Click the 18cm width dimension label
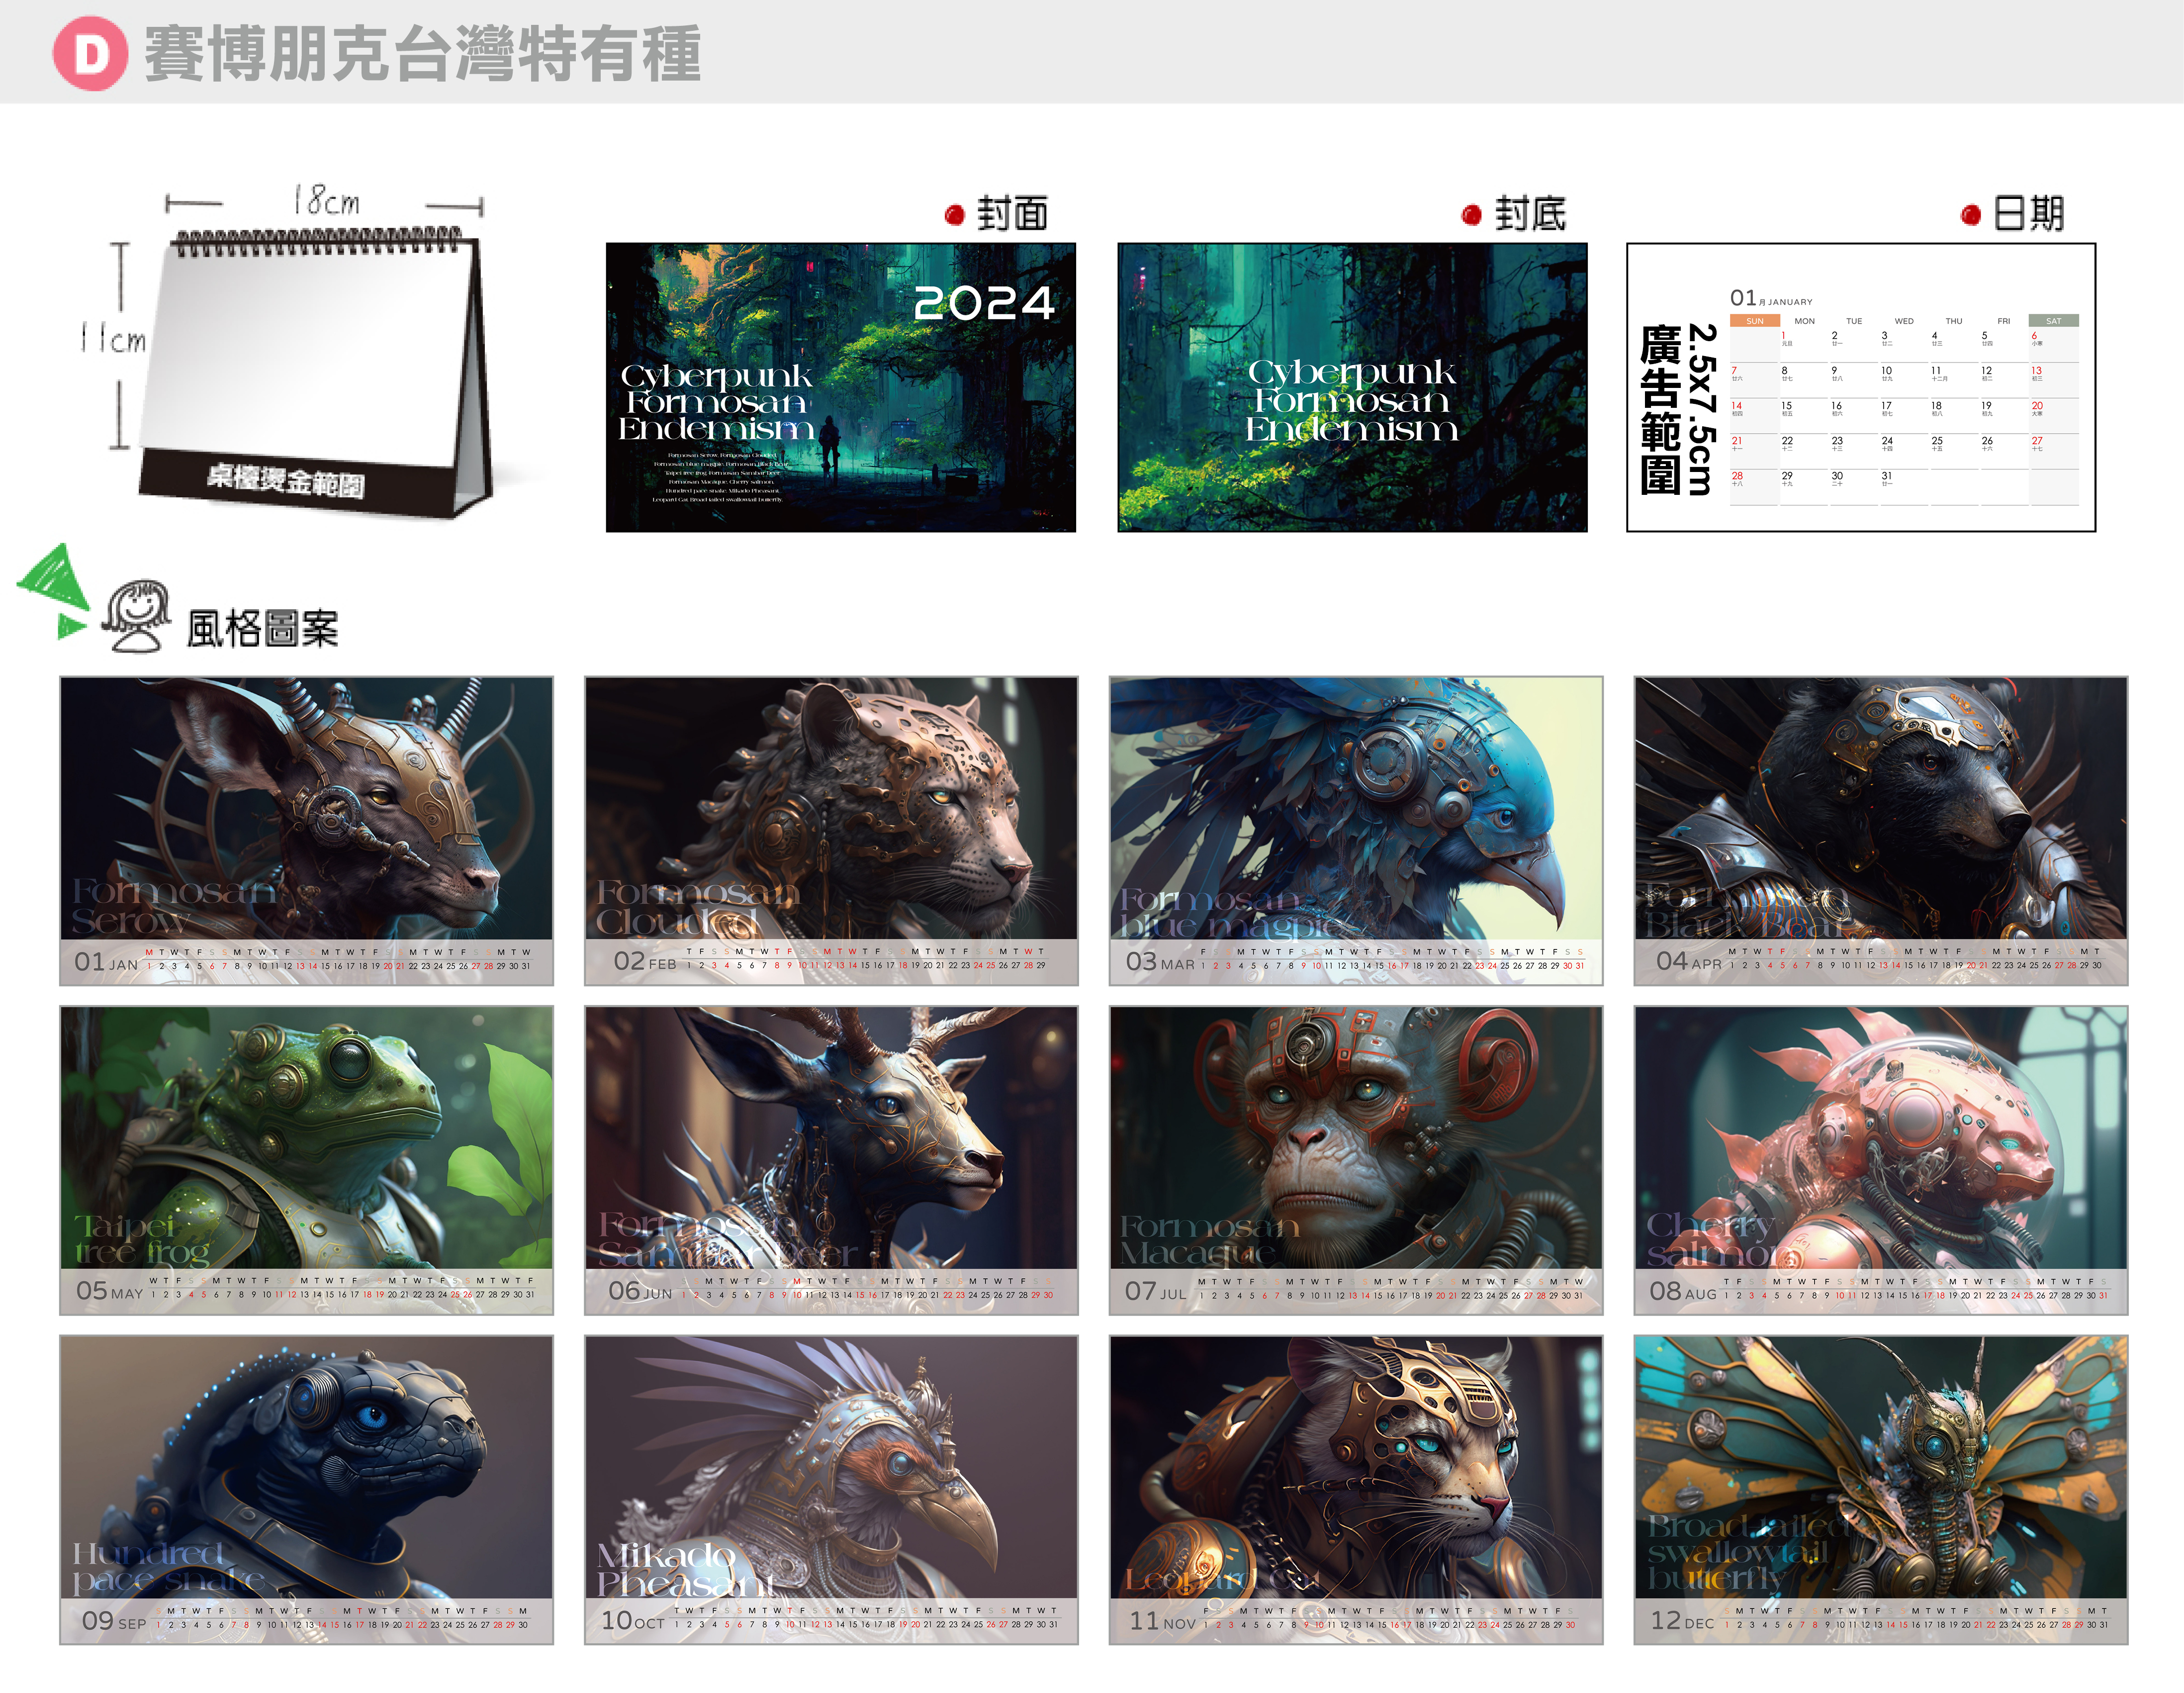2184x1693 pixels. click(326, 201)
